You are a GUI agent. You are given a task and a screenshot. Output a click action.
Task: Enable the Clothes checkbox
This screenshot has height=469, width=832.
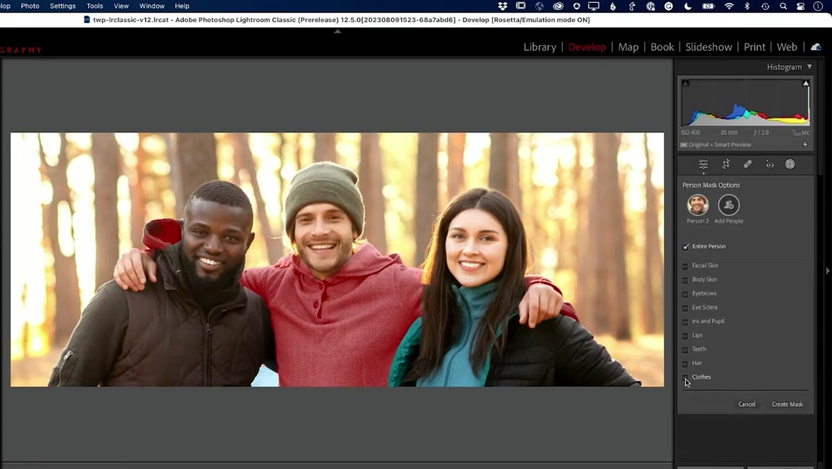pos(686,377)
